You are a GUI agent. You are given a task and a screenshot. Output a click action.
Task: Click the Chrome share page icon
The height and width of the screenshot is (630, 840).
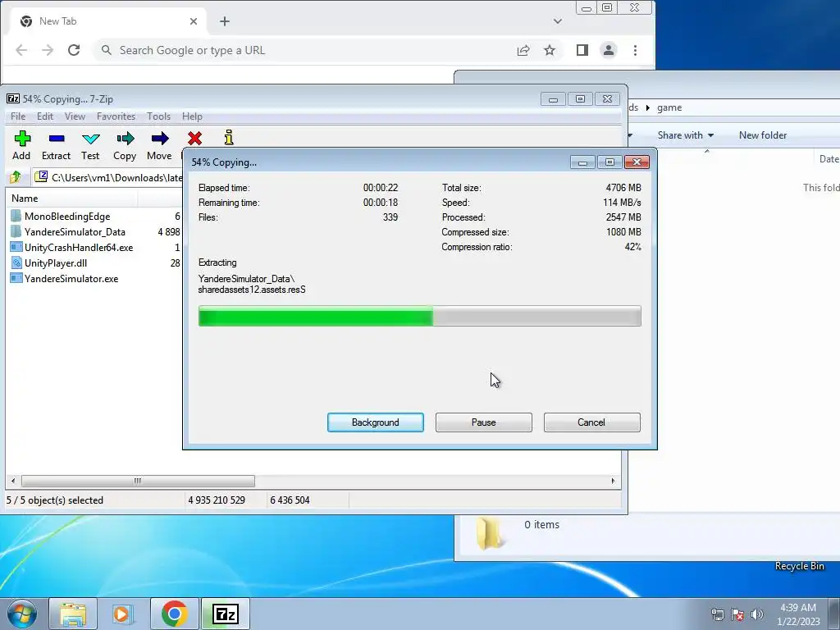(523, 50)
